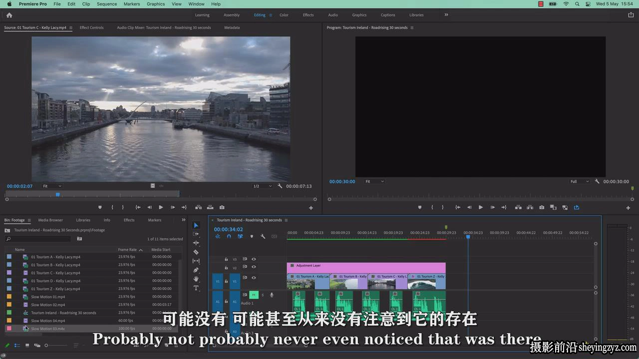The image size is (639, 359).
Task: Select the Slip tool
Action: coord(196,261)
